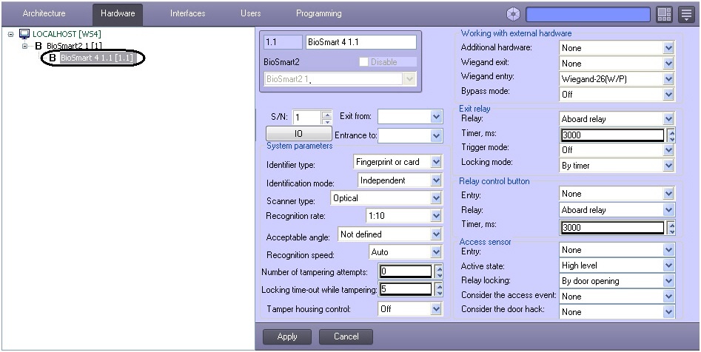Open the Active state dropdown
The width and height of the screenshot is (701, 352).
coord(617,265)
